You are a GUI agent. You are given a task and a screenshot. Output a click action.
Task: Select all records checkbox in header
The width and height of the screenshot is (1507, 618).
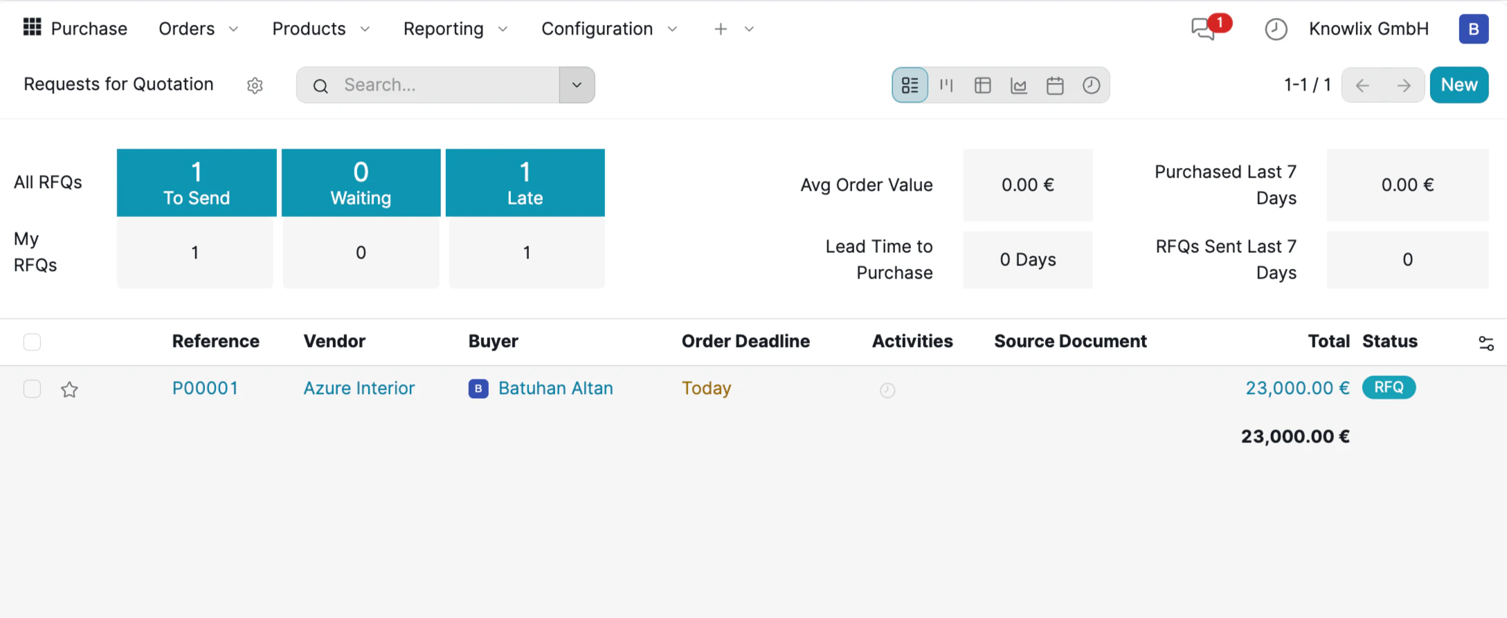[32, 342]
